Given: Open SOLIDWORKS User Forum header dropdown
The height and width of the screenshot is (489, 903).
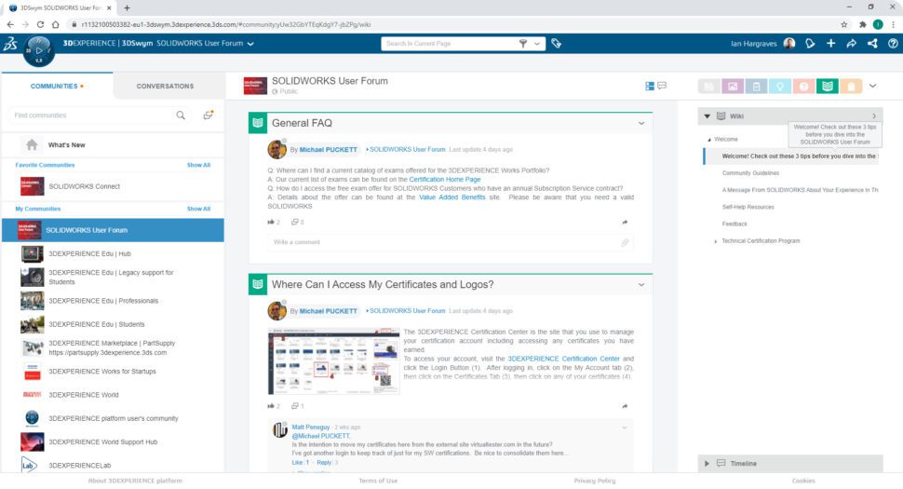Looking at the screenshot, I should (x=250, y=44).
